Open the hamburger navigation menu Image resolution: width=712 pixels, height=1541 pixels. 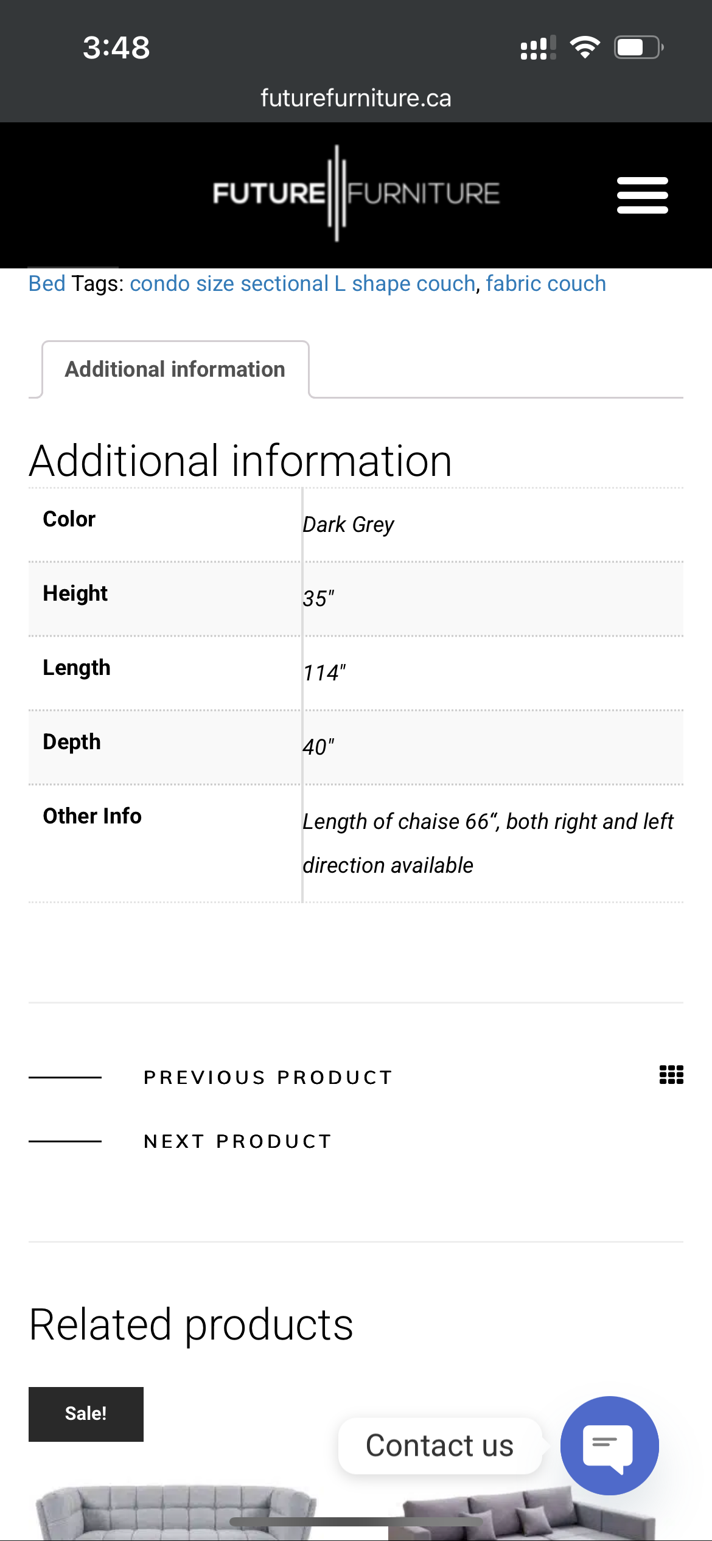[642, 195]
